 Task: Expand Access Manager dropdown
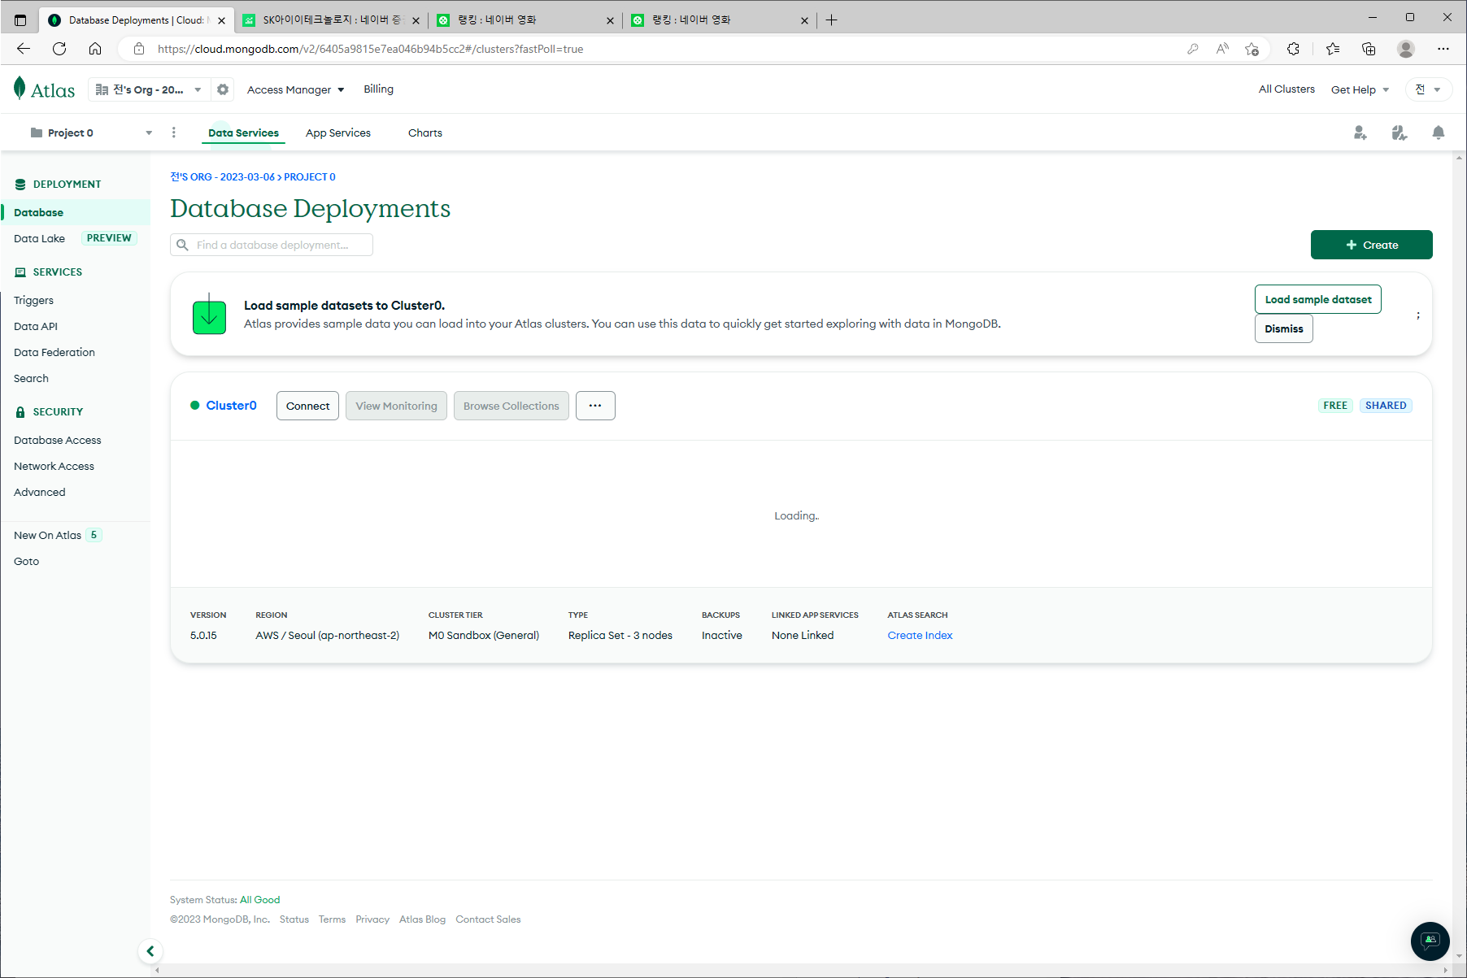tap(295, 89)
